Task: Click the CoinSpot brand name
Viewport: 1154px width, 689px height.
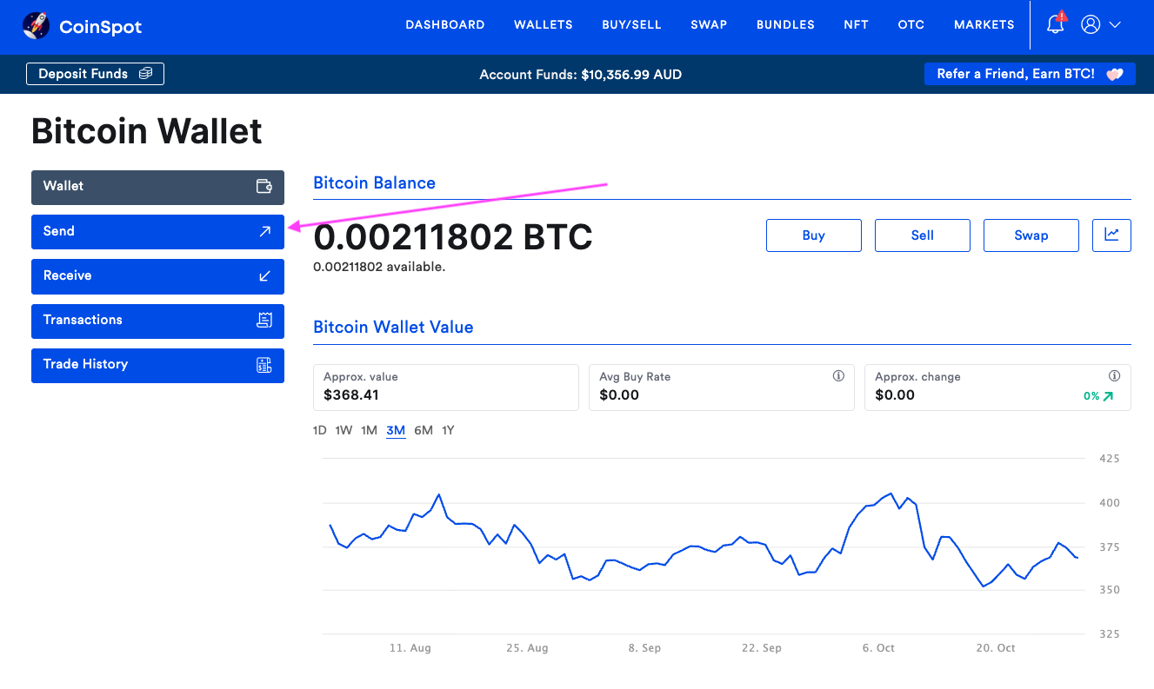Action: [101, 27]
